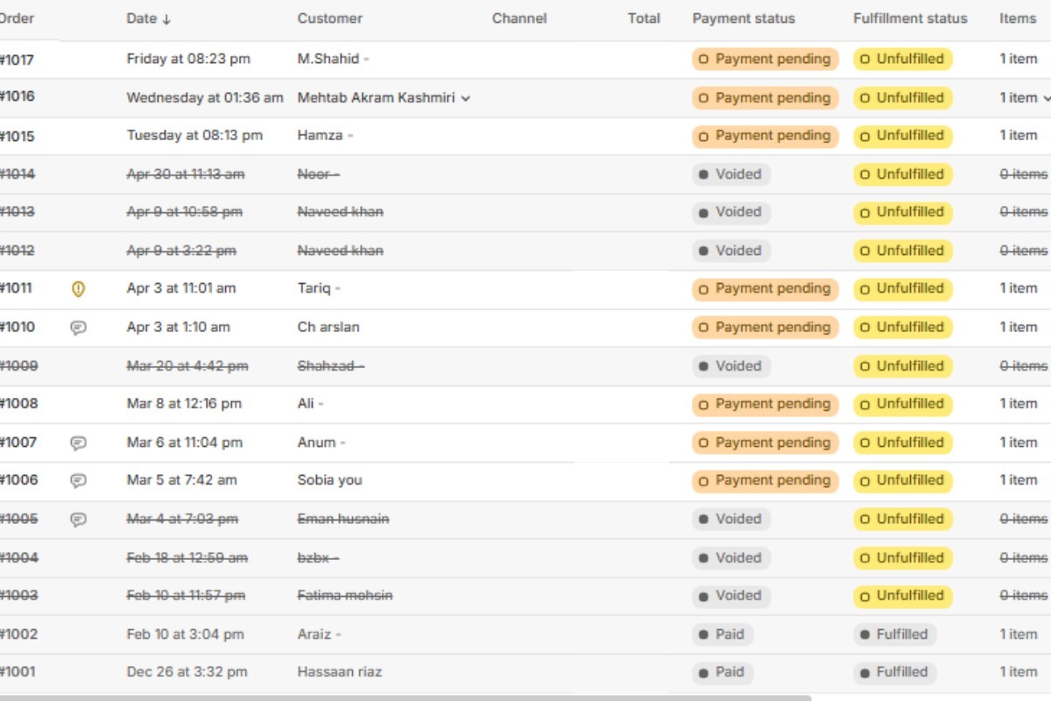Open the note icon on voided order #1005
The width and height of the screenshot is (1051, 701).
coord(78,519)
